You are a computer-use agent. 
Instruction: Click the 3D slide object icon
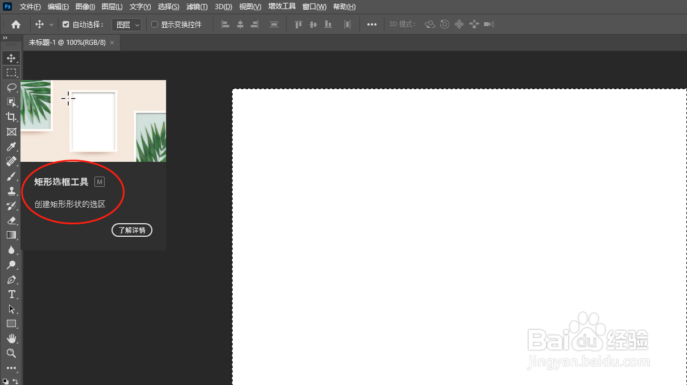[474, 24]
